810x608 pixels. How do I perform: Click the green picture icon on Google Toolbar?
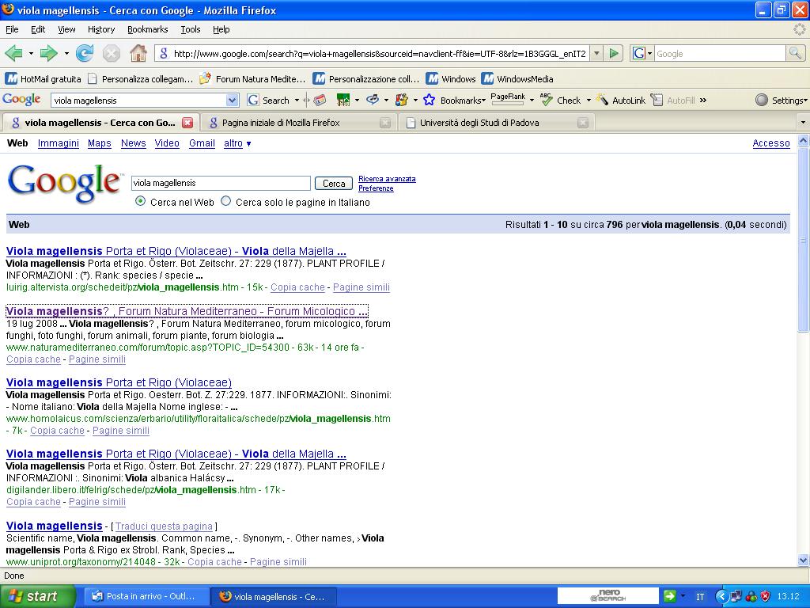[x=343, y=101]
